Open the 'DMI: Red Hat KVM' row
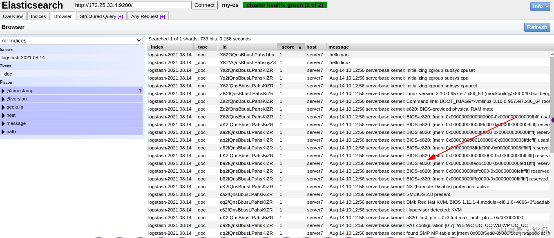Screen dimensions: 554x238 point(348,202)
